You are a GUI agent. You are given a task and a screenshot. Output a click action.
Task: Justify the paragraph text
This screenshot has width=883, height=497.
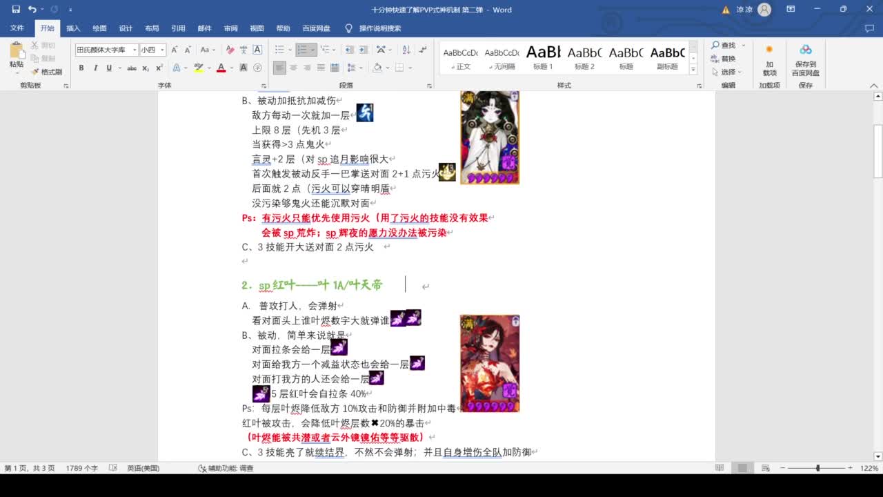coord(321,68)
